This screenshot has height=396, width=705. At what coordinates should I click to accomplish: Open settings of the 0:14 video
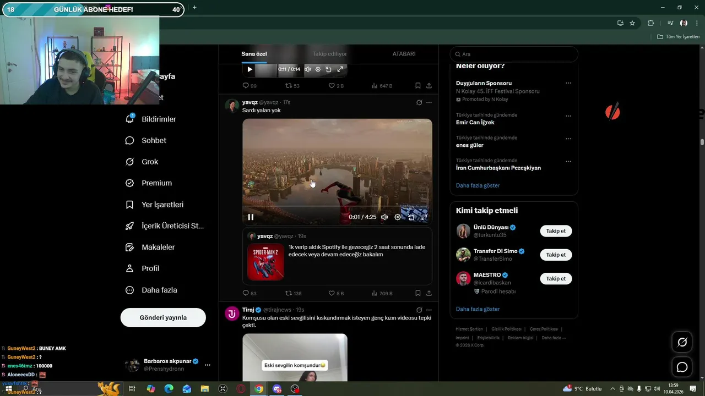(x=318, y=69)
